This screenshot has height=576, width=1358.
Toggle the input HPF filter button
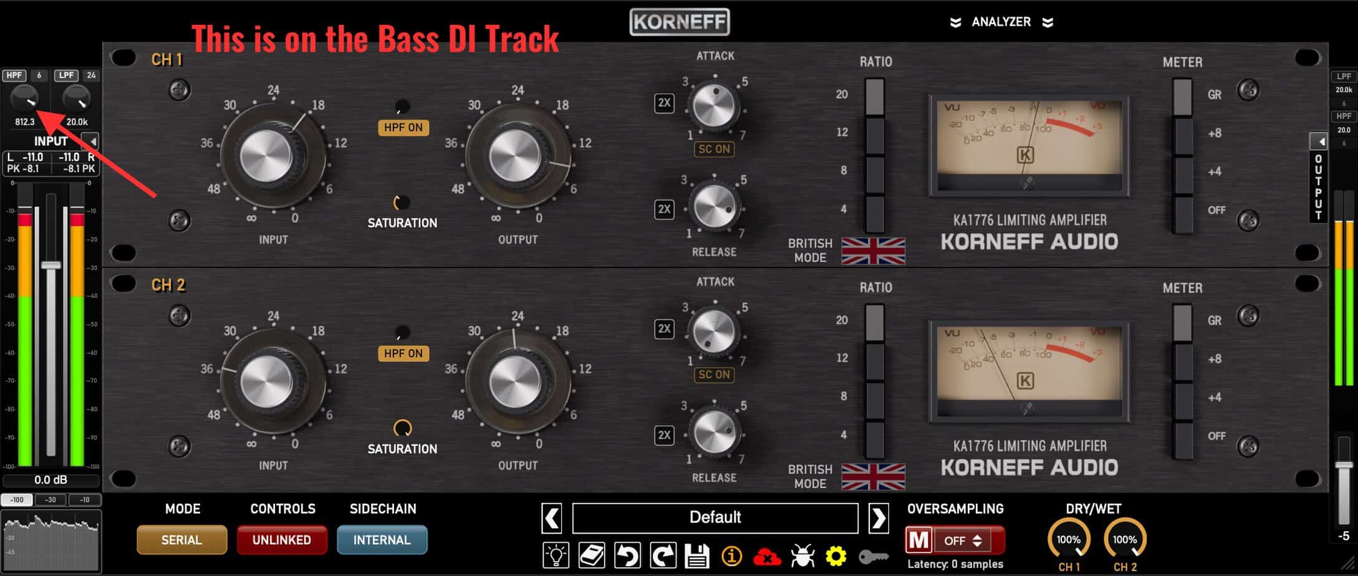coord(14,75)
